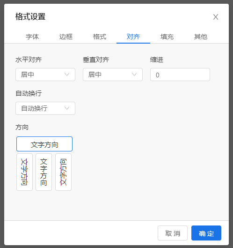Choose the stacked vertical text direction
This screenshot has width=233, height=248.
tap(44, 172)
